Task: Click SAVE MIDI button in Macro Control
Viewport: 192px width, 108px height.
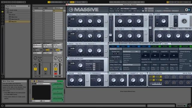Action: pyautogui.click(x=187, y=73)
